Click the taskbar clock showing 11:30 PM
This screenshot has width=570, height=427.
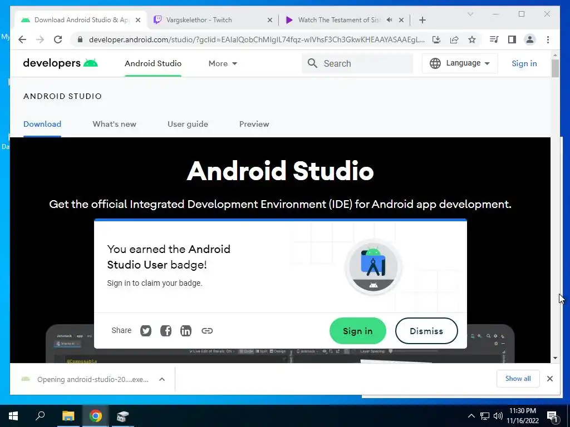point(522,416)
